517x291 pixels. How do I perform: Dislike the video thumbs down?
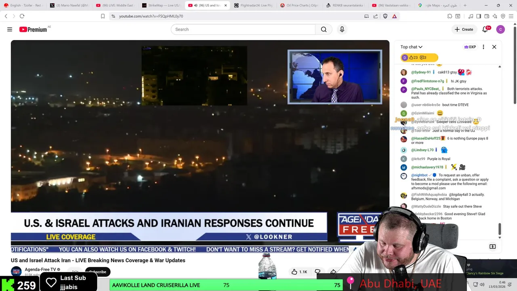click(x=317, y=272)
